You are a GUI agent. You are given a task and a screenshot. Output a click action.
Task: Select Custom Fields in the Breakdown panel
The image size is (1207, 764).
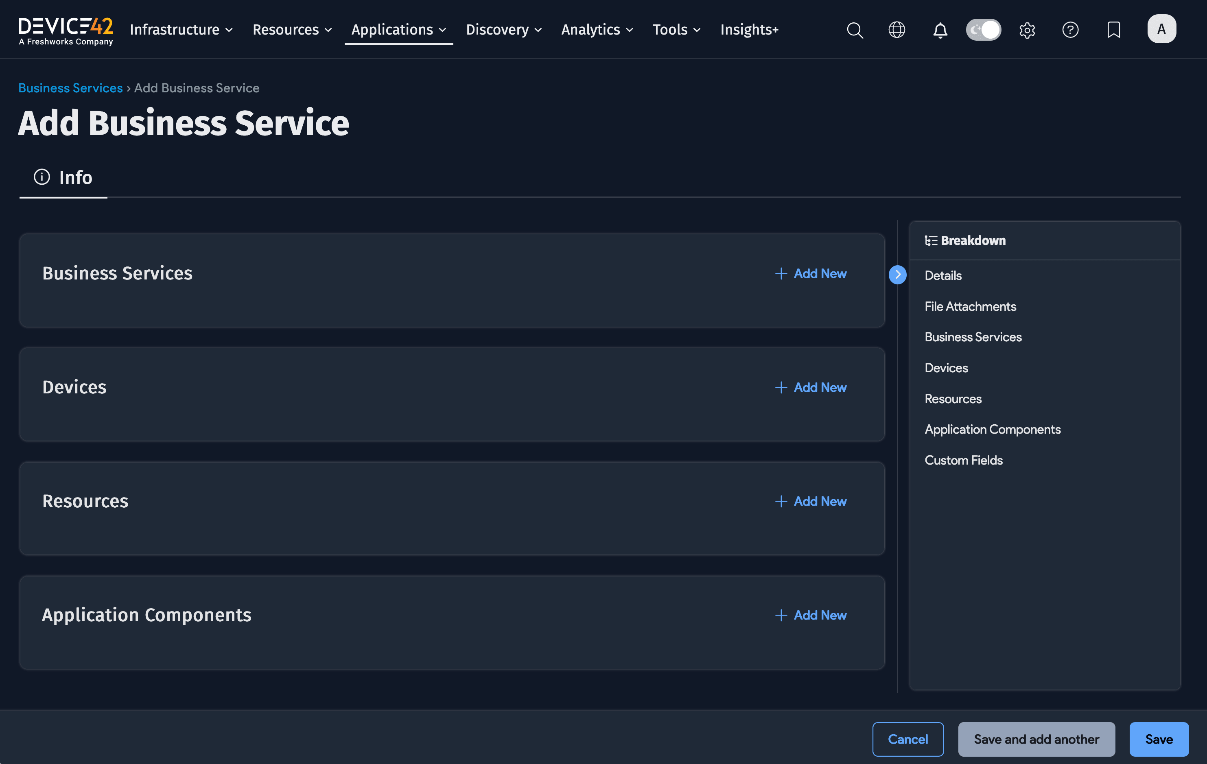coord(963,460)
